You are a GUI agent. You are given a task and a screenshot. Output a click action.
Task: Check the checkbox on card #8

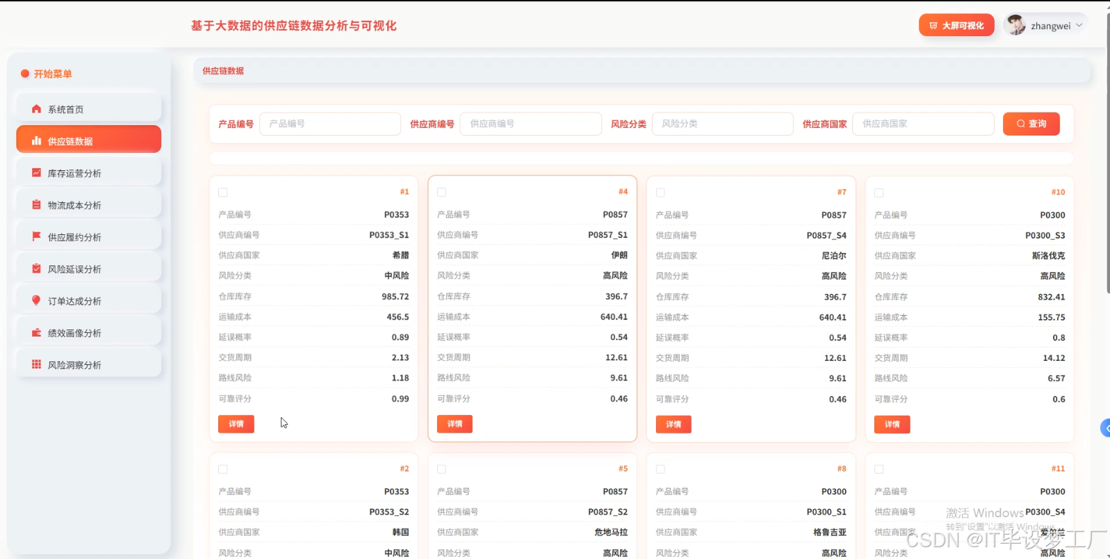click(660, 469)
